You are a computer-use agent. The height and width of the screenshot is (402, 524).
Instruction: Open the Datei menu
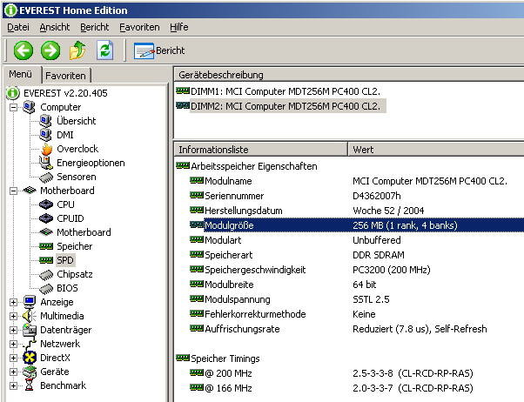(x=18, y=27)
